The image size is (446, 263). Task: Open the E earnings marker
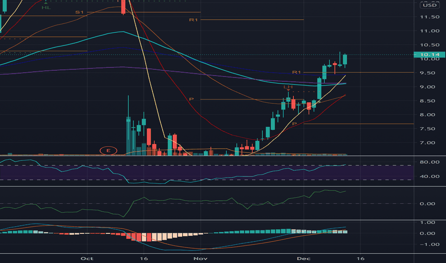108,151
